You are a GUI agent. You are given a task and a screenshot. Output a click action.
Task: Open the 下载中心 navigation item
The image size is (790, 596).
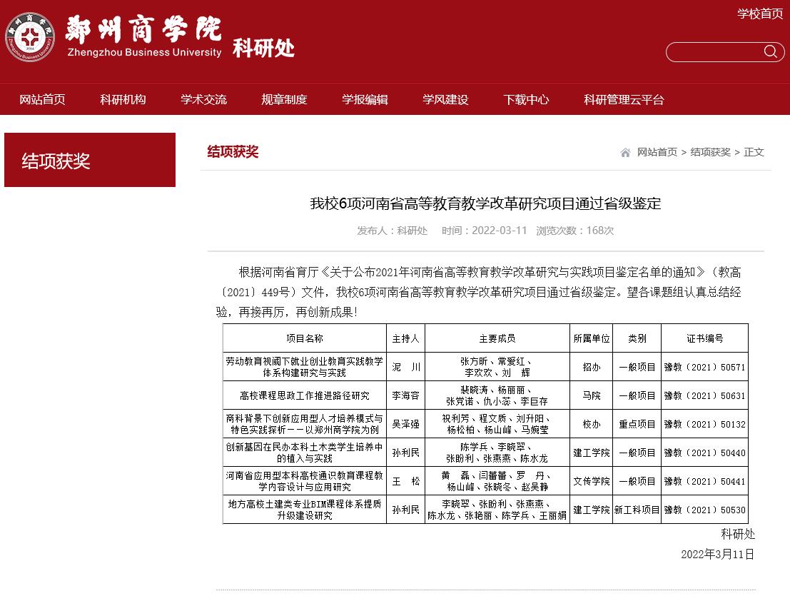526,100
